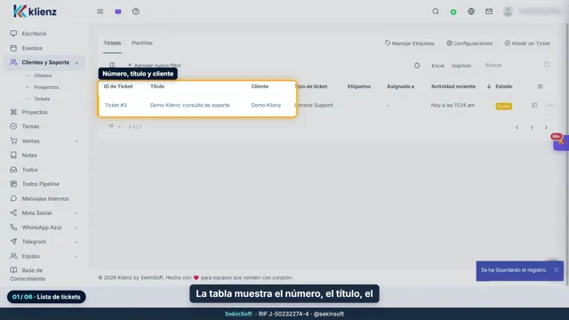The width and height of the screenshot is (569, 320).
Task: Open the language globe icon
Action: click(471, 12)
